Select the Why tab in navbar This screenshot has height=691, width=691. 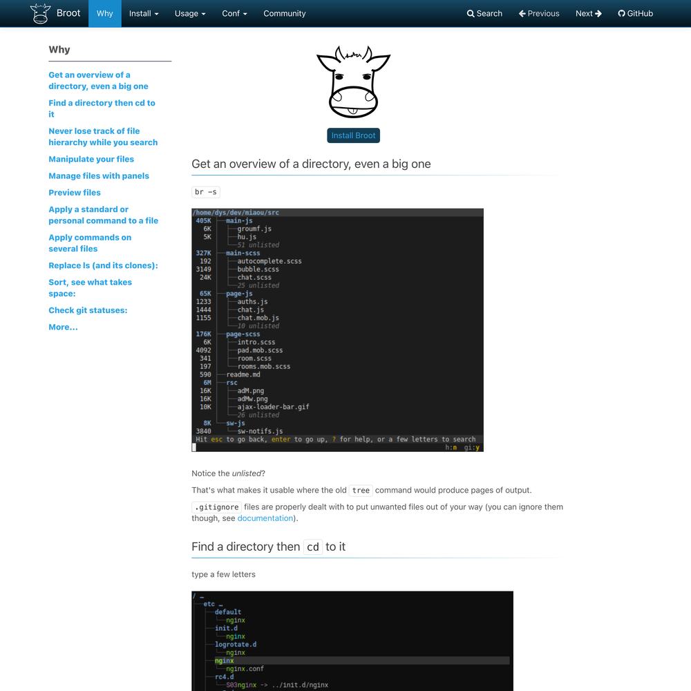pos(105,14)
